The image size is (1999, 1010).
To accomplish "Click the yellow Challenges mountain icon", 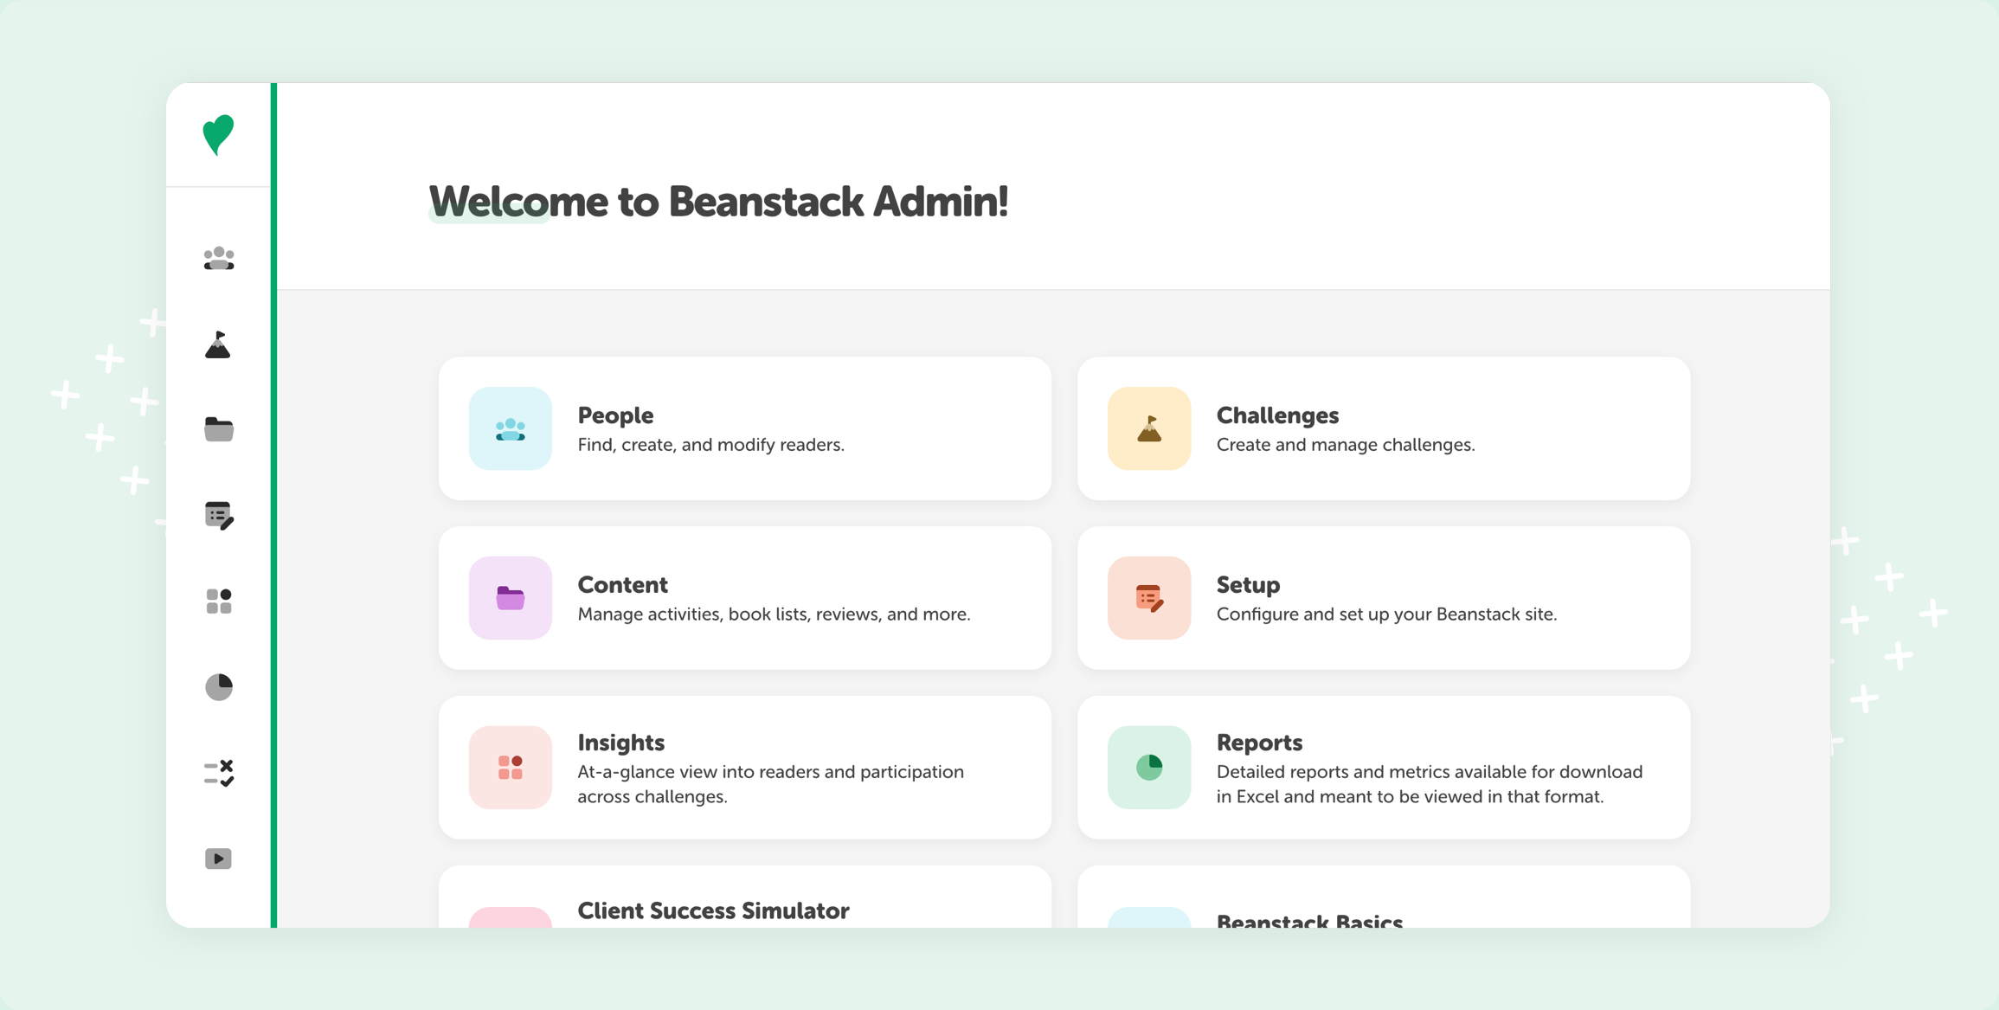I will tap(1148, 428).
